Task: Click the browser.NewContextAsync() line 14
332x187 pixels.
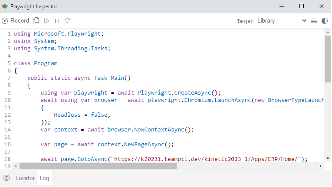Action: coord(117,130)
